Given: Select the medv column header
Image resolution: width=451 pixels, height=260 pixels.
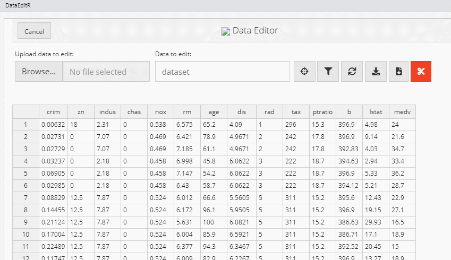Looking at the screenshot, I should (402, 112).
